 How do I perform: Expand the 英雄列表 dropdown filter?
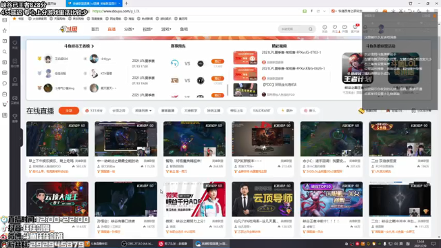pos(143,111)
